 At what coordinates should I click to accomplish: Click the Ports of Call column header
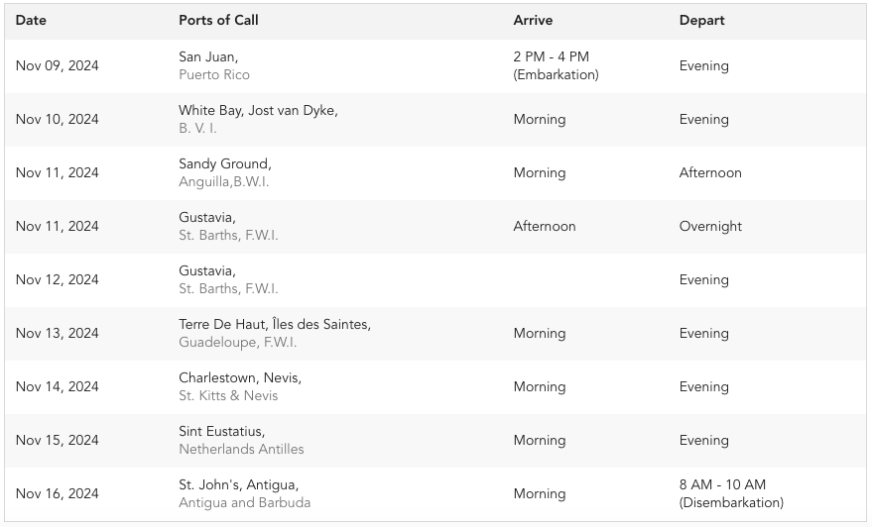(218, 21)
